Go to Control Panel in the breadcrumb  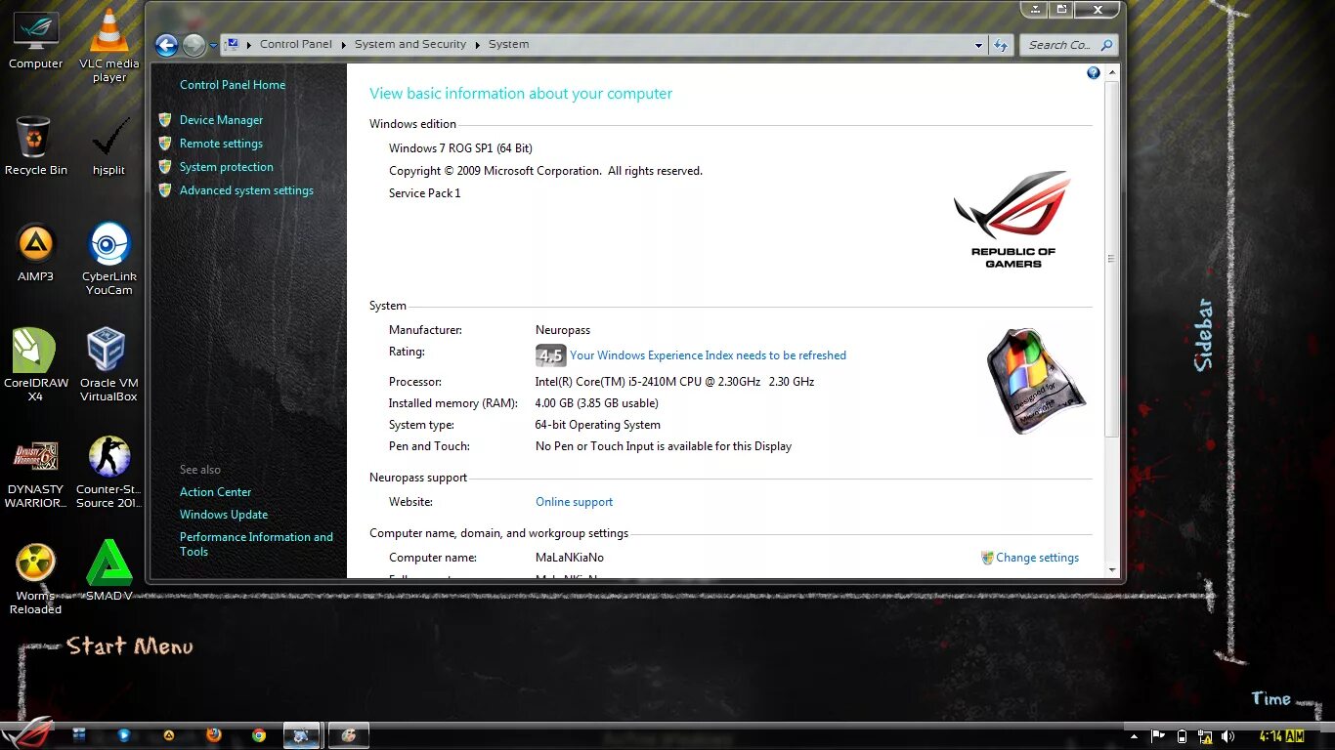(296, 45)
